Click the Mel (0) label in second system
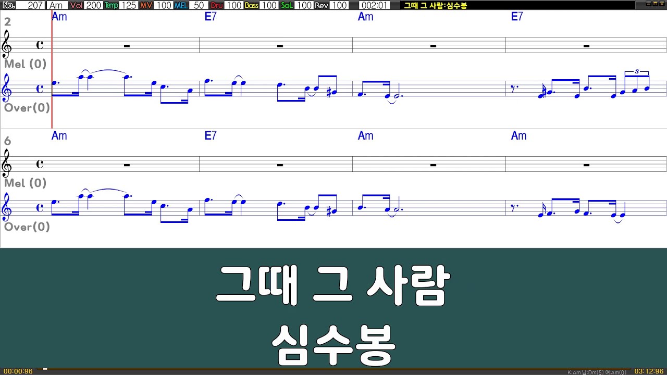 (x=26, y=183)
